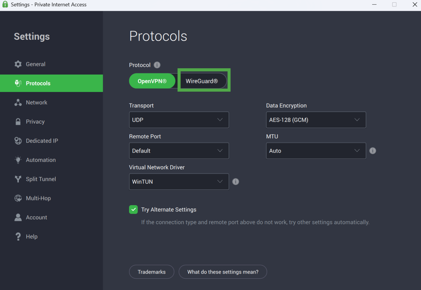The height and width of the screenshot is (290, 421).
Task: Click the Automation lightbulb icon
Action: (x=18, y=160)
